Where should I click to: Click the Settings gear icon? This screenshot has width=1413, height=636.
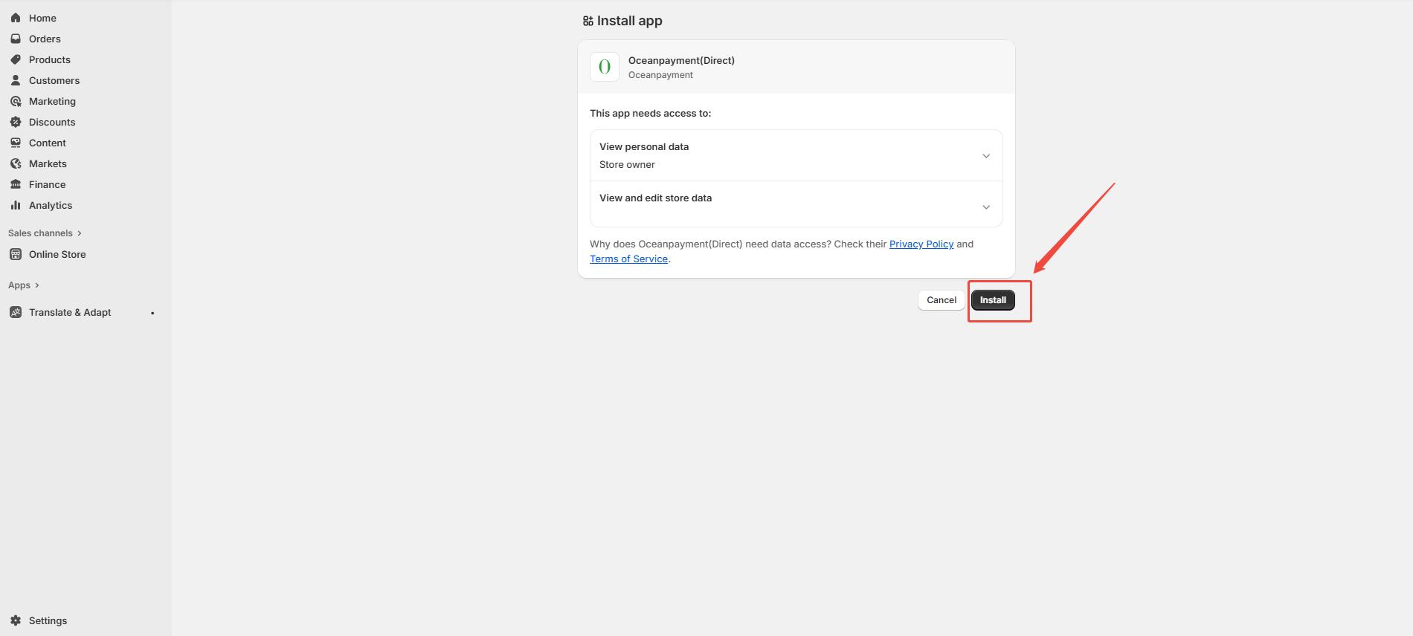point(16,620)
